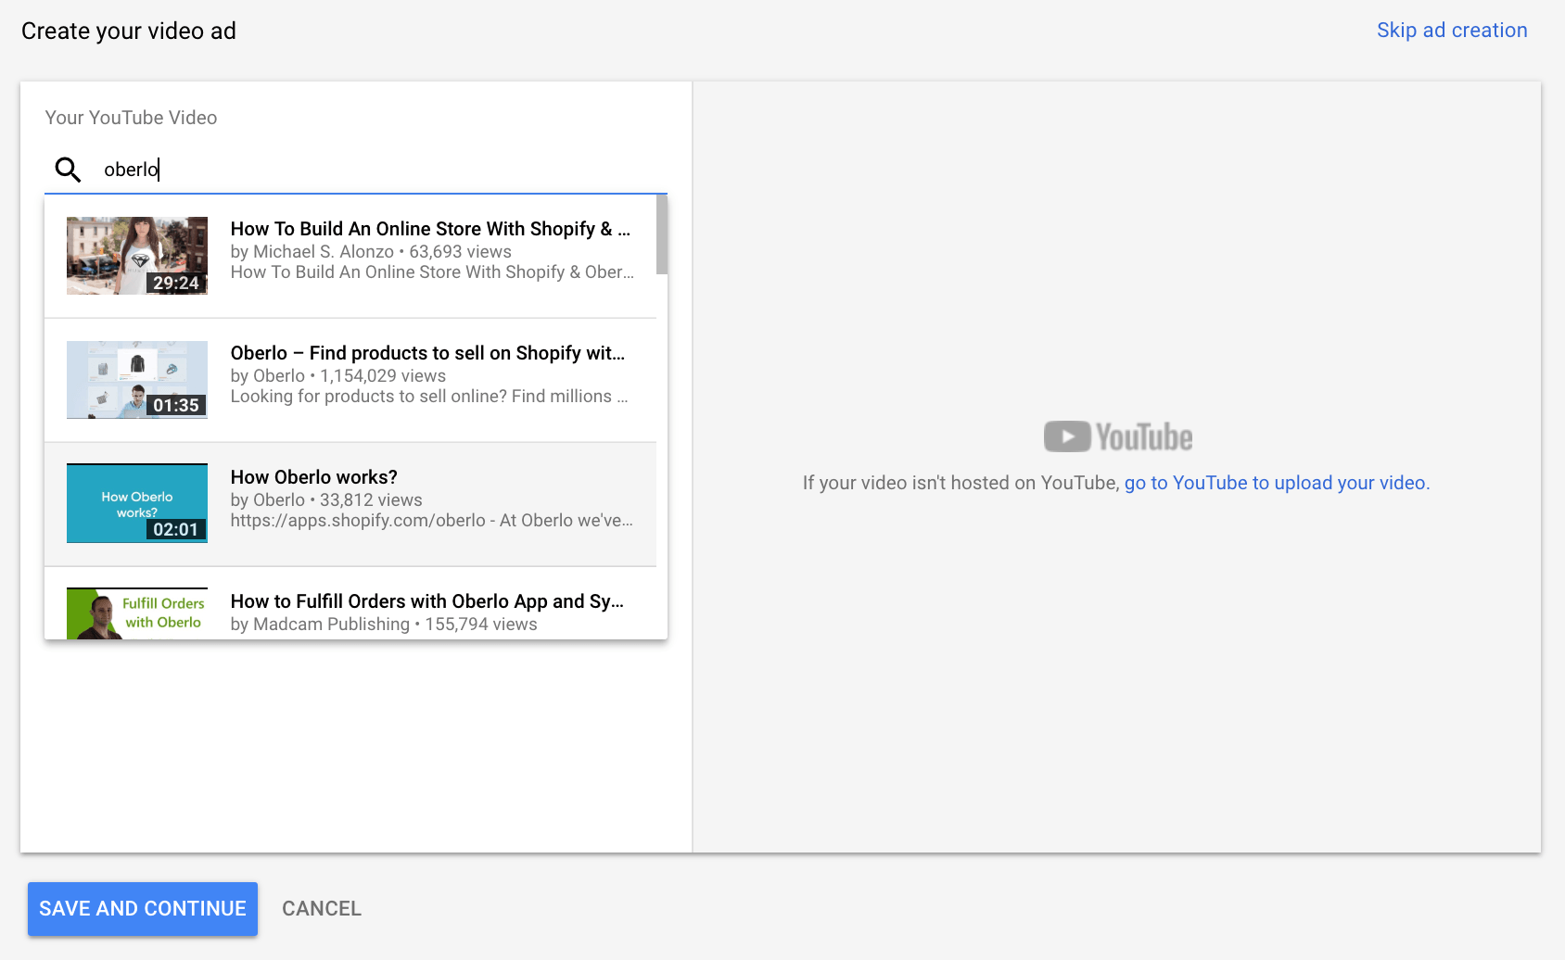Open the Skip ad creation link

click(x=1451, y=31)
